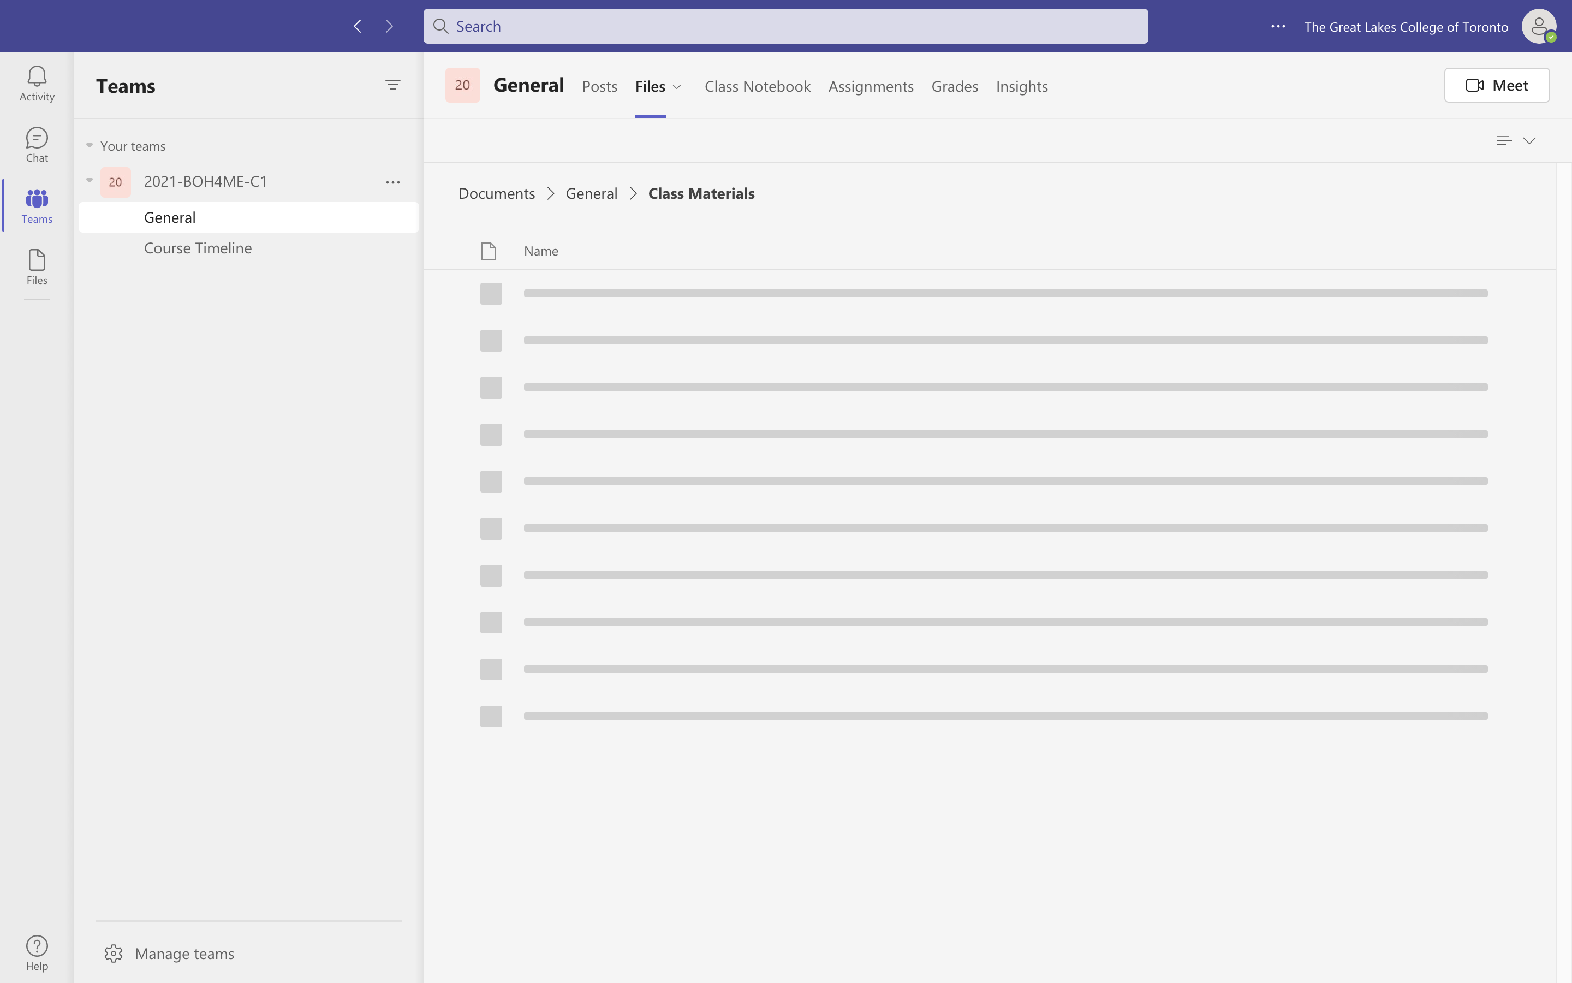This screenshot has height=983, width=1572.
Task: Go forward with the right arrow
Action: pos(389,26)
